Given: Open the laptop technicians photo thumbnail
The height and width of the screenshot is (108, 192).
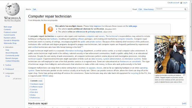Looking at the screenshot, I should pyautogui.click(x=170, y=55).
